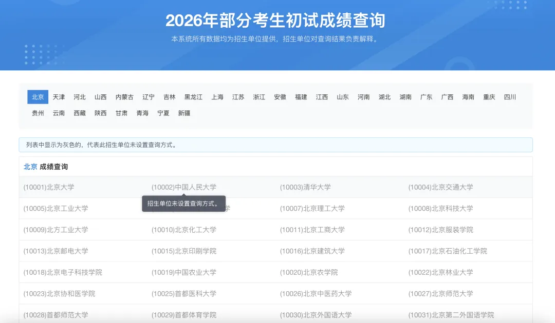Choose the 西藏 tab
Viewport: 555px width, 323px height.
(80, 113)
